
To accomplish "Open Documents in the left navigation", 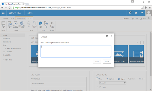I will [x=7, y=42].
